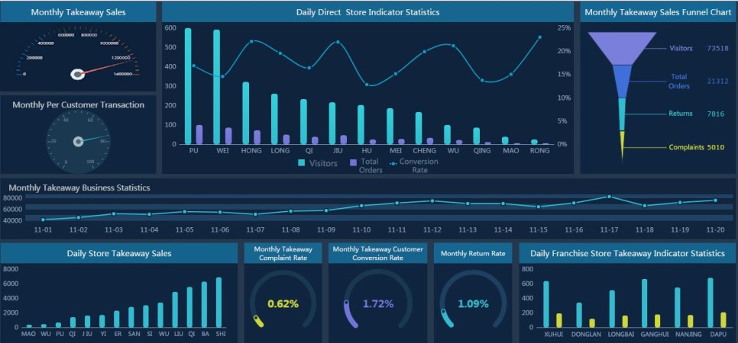
Task: Click the Per Customer Transaction gauge center
Action: [77, 142]
